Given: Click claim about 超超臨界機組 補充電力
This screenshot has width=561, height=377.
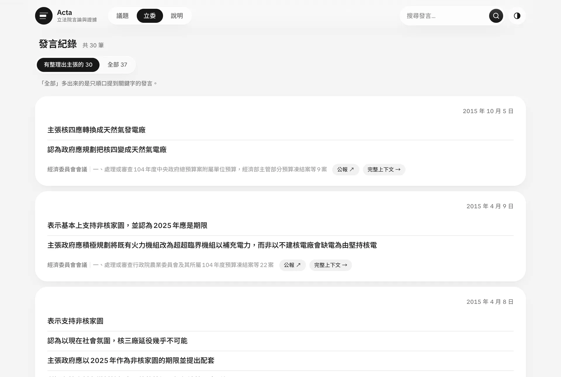Looking at the screenshot, I should 212,245.
